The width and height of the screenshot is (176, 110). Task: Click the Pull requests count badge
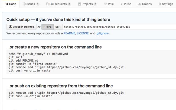[69, 4]
